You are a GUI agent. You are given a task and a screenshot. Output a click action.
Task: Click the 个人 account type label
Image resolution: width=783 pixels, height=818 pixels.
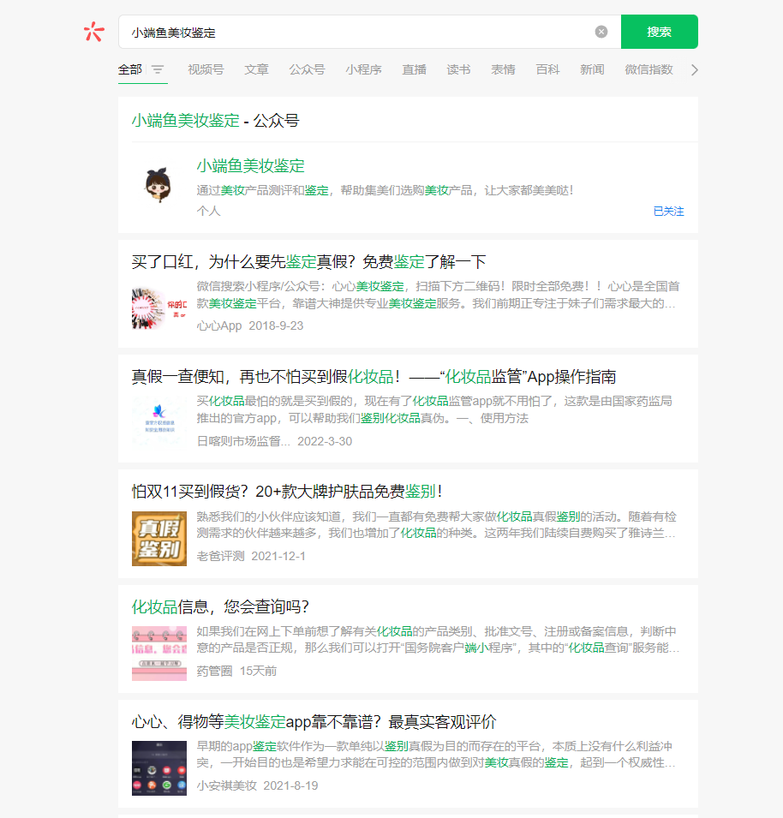209,211
